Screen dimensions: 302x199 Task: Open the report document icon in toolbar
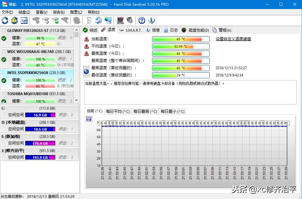coord(89,20)
